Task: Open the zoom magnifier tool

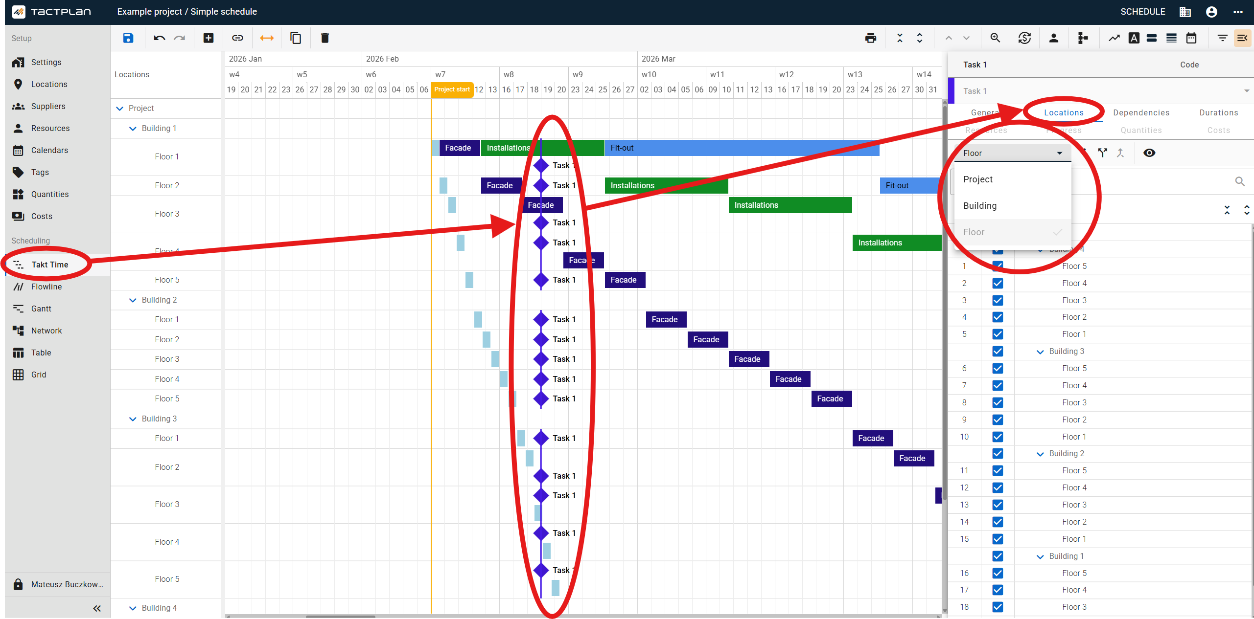Action: [995, 38]
